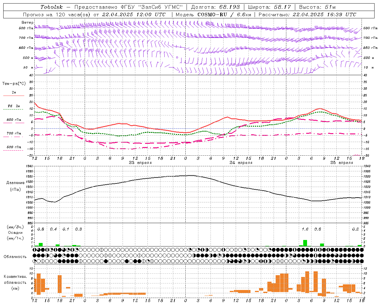Click the station name "Tobolsk" in the header
The height and width of the screenshot is (303, 379).
(52, 7)
